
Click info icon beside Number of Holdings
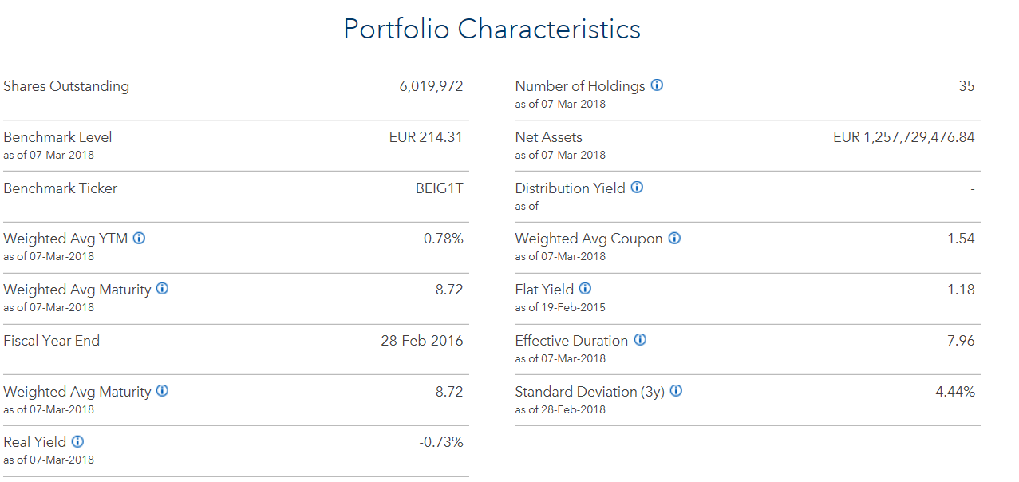(x=657, y=85)
